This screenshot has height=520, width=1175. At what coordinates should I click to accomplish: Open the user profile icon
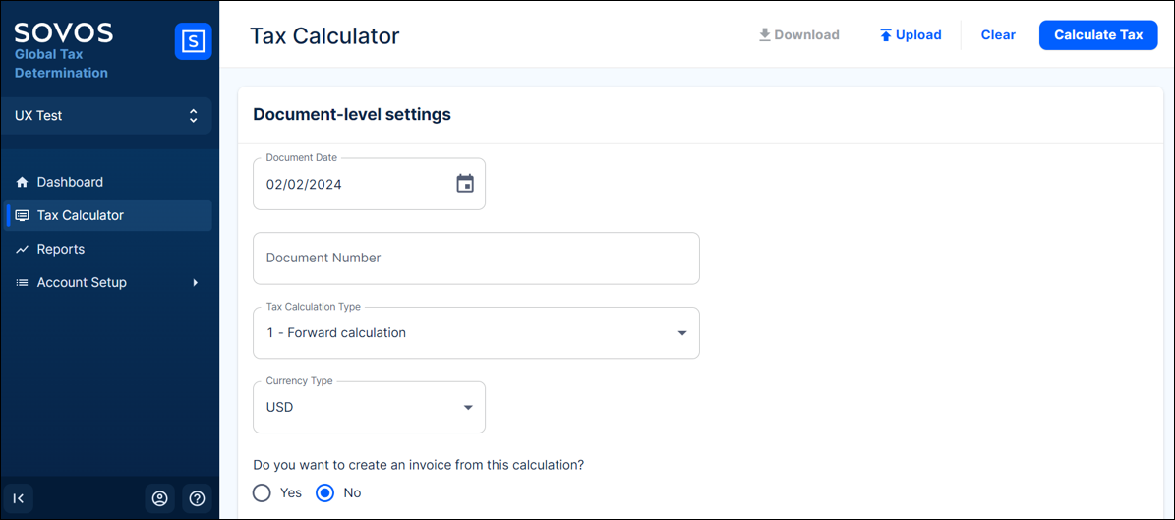pos(159,498)
